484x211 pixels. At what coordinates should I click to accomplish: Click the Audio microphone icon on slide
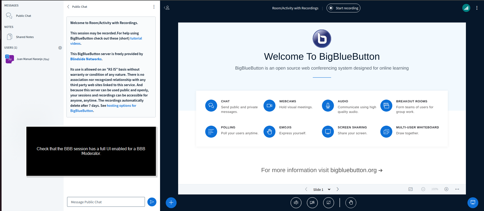328,106
